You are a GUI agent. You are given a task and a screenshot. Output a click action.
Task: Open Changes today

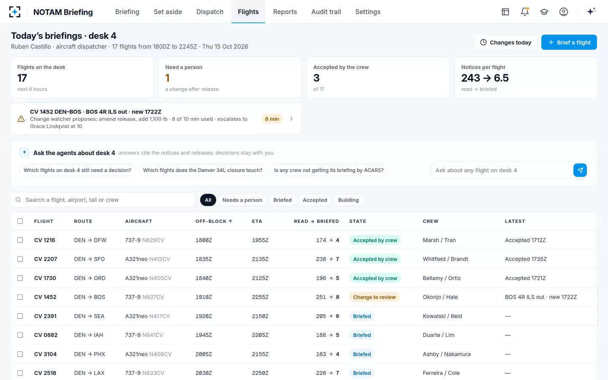pos(506,42)
